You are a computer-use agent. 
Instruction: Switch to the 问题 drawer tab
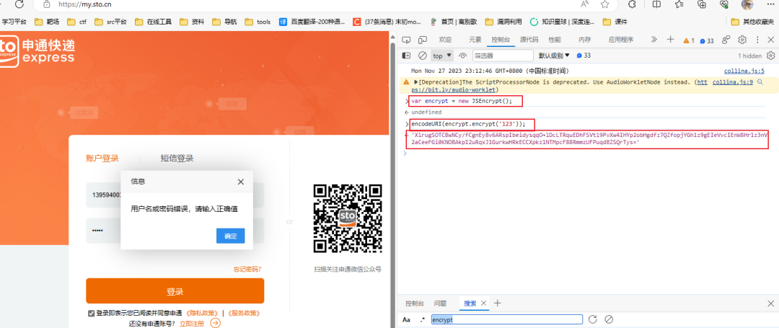point(440,303)
